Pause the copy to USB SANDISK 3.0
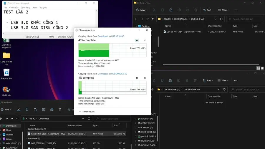265x149 pixels. [x=137, y=78]
